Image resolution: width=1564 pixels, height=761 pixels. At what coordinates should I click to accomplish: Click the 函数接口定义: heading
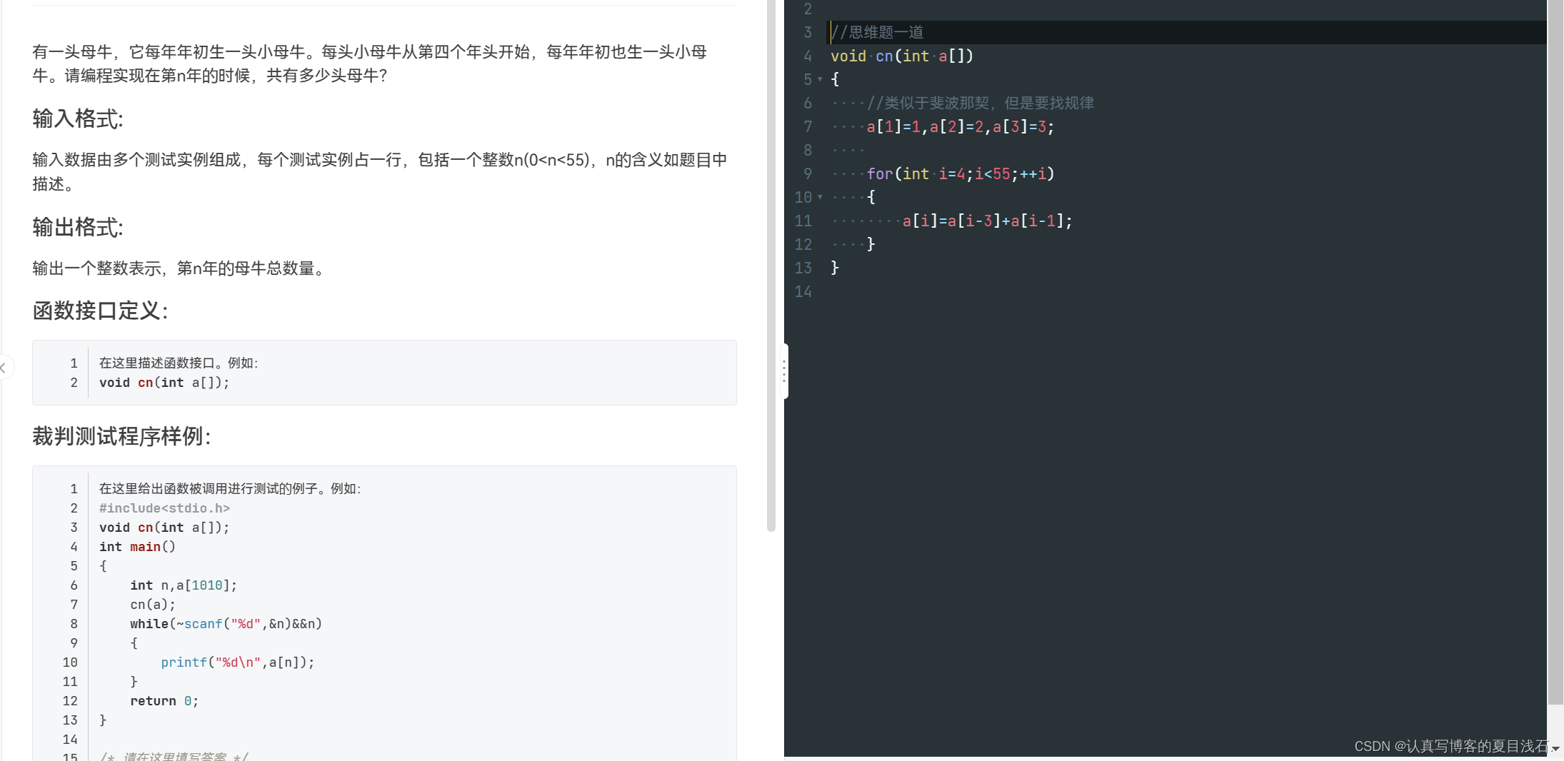[99, 311]
